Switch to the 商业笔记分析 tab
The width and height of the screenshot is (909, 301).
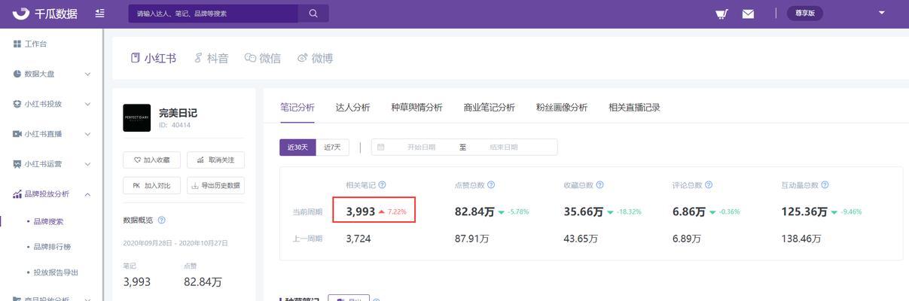click(x=490, y=108)
